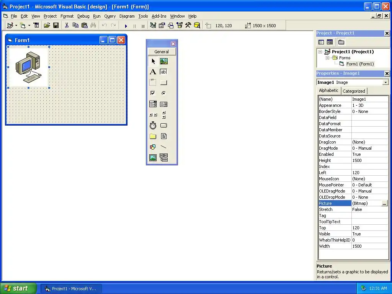This screenshot has width=392, height=294.
Task: Open the dropdown arrow beside Add Project icon
Action: click(16, 25)
